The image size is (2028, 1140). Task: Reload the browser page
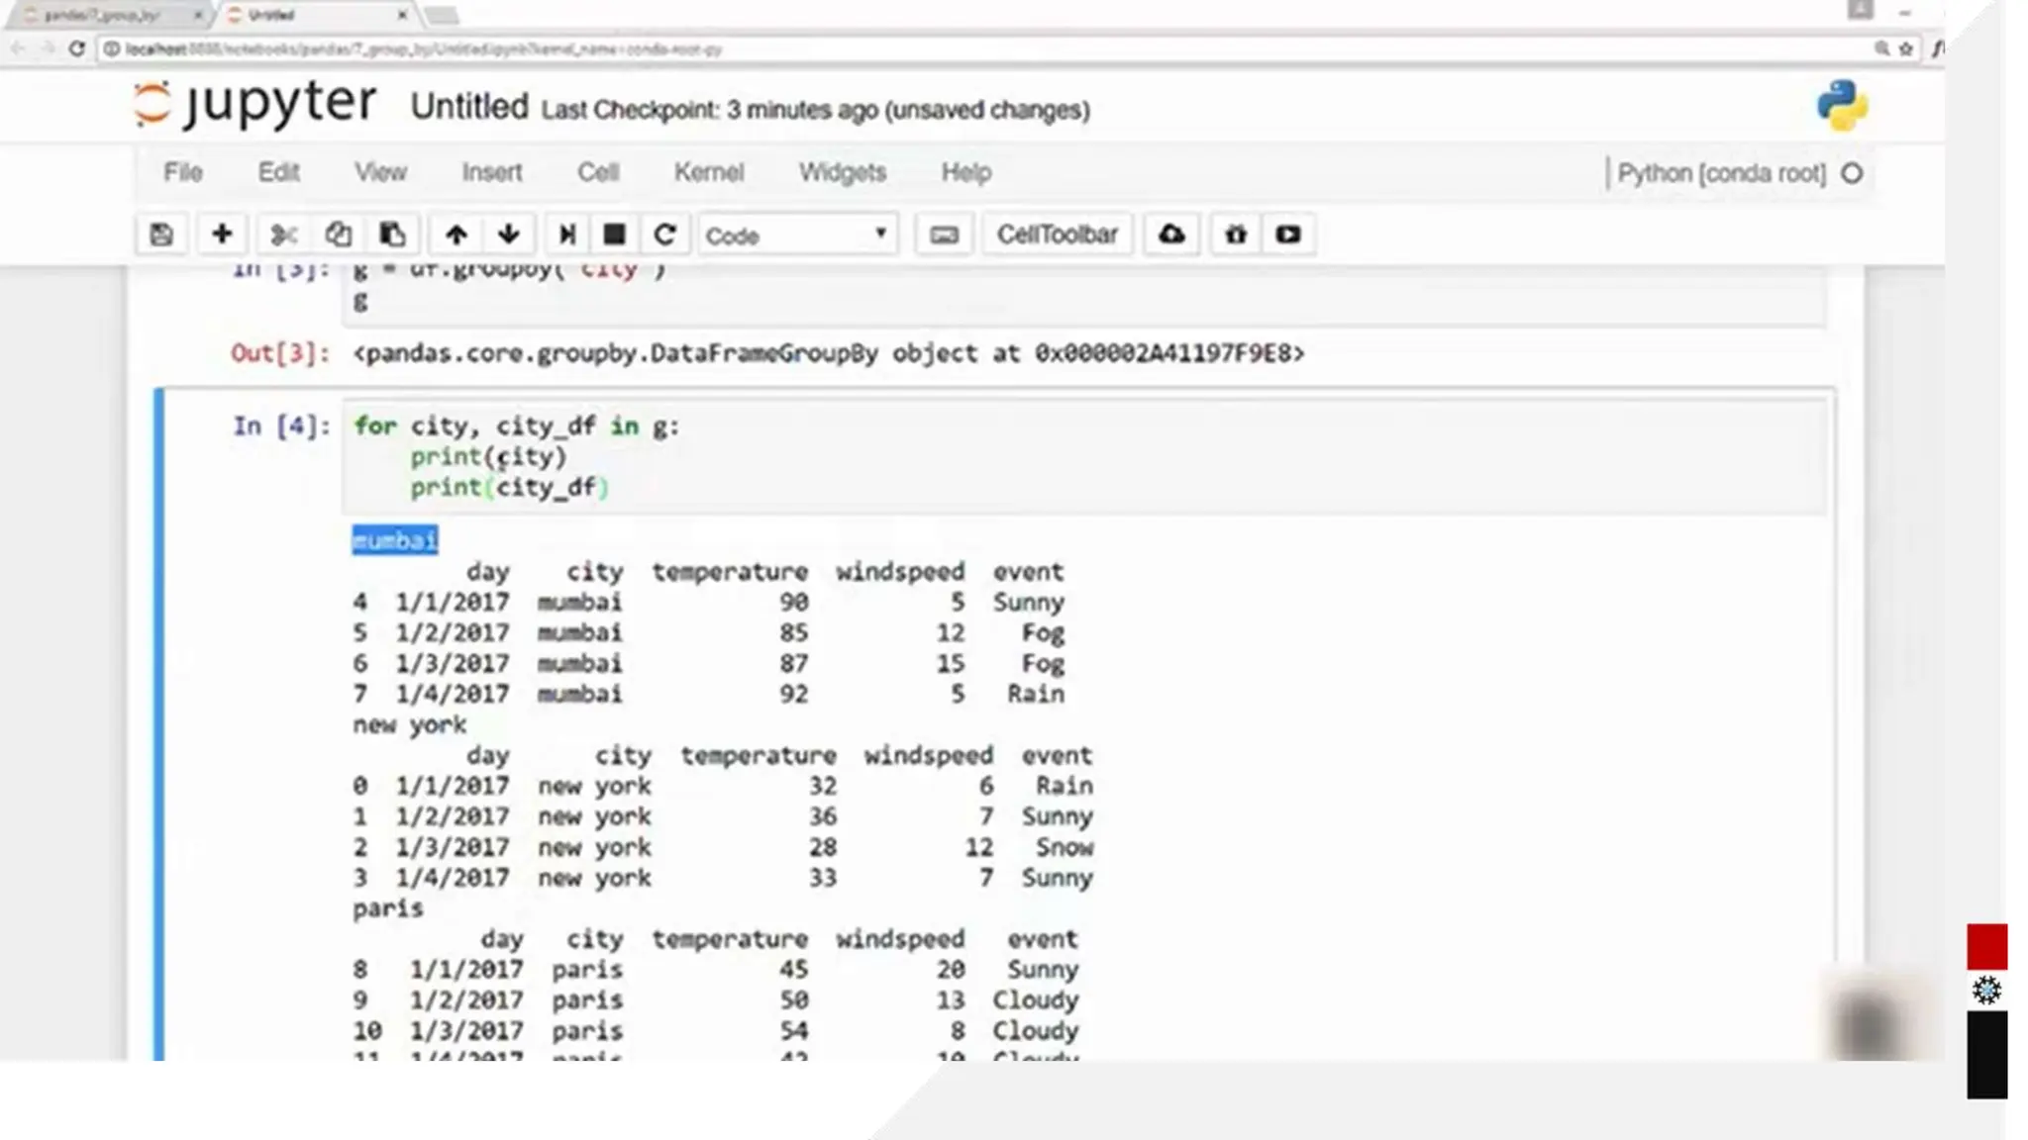pyautogui.click(x=76, y=48)
